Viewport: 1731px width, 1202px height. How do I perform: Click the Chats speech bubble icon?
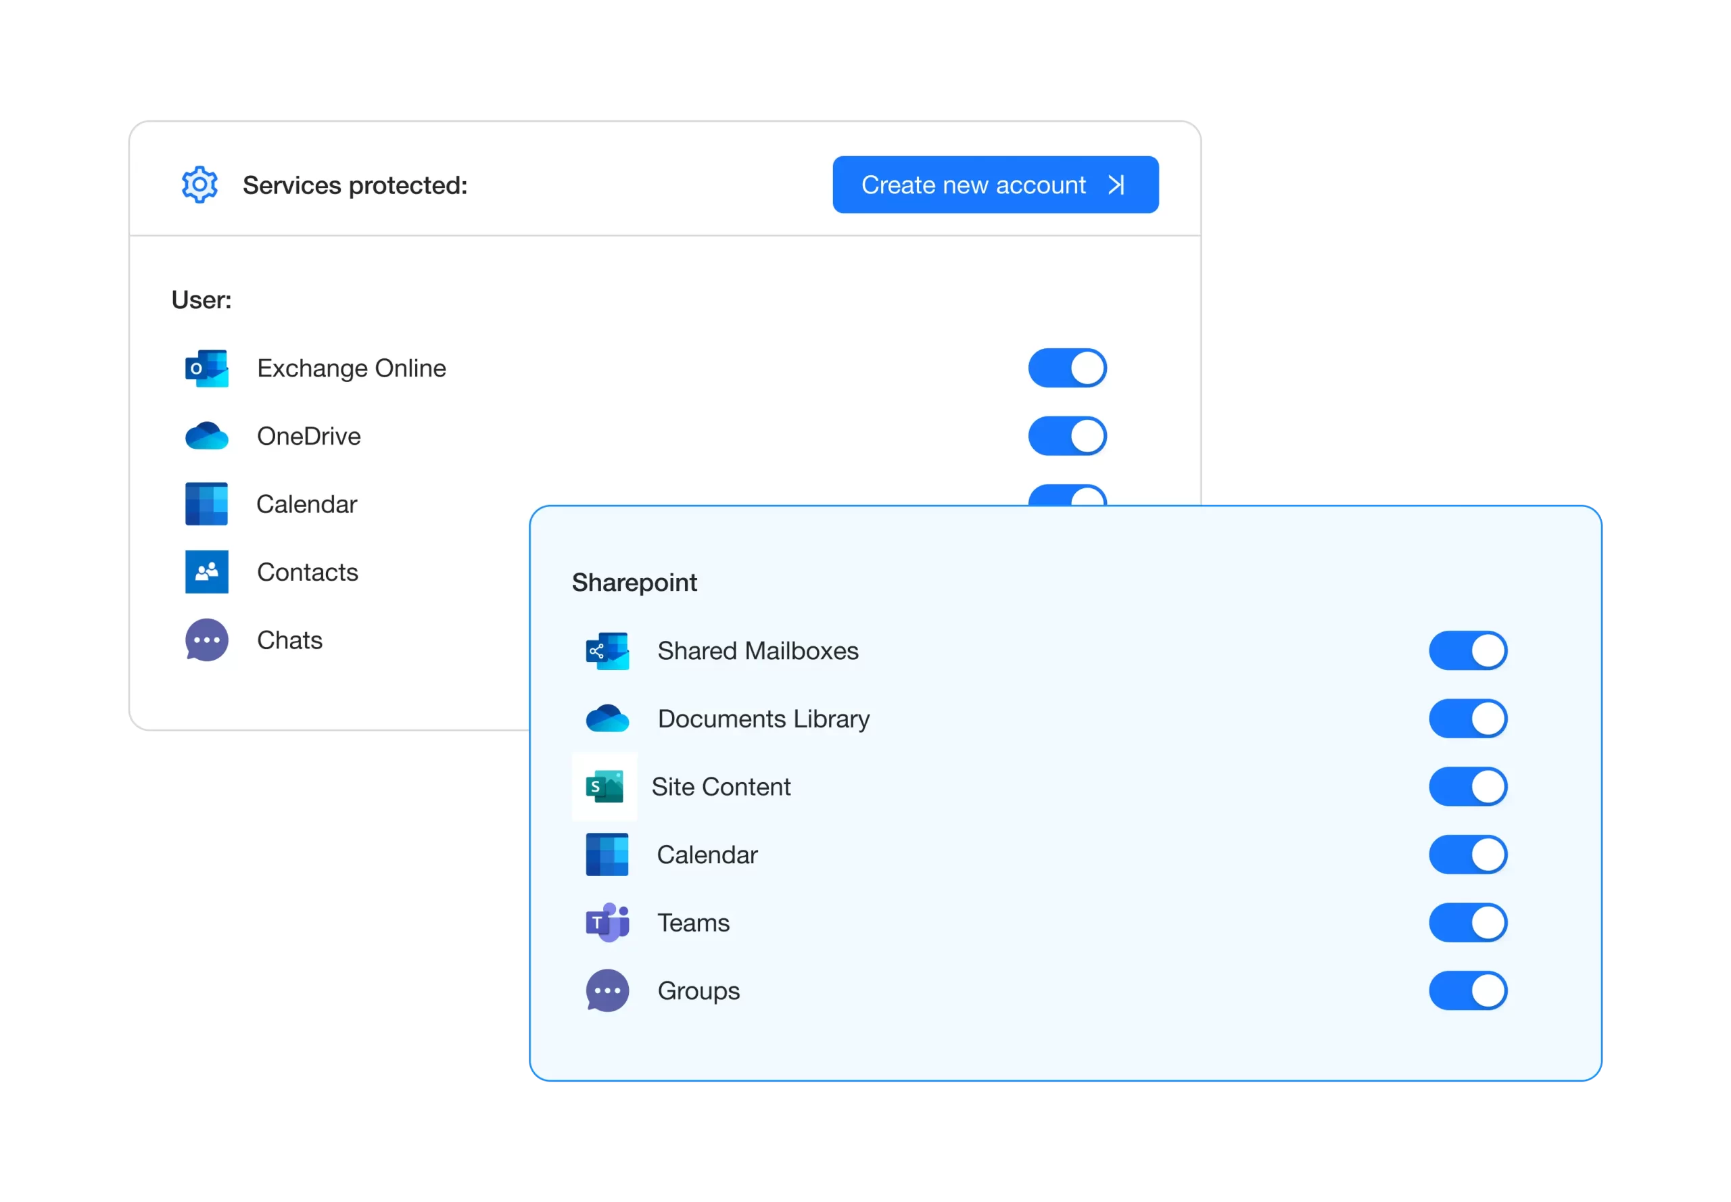tap(206, 640)
